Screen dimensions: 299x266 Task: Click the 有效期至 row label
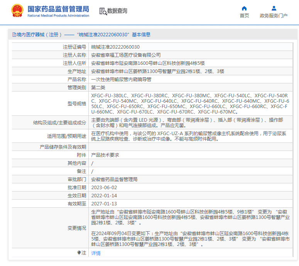[x=77, y=204]
